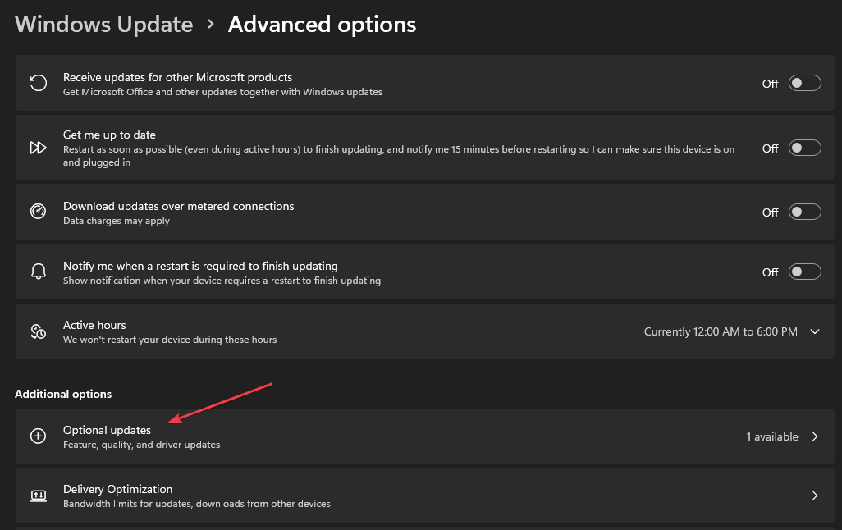
Task: Click 'We won't restart your device' description
Action: click(170, 340)
